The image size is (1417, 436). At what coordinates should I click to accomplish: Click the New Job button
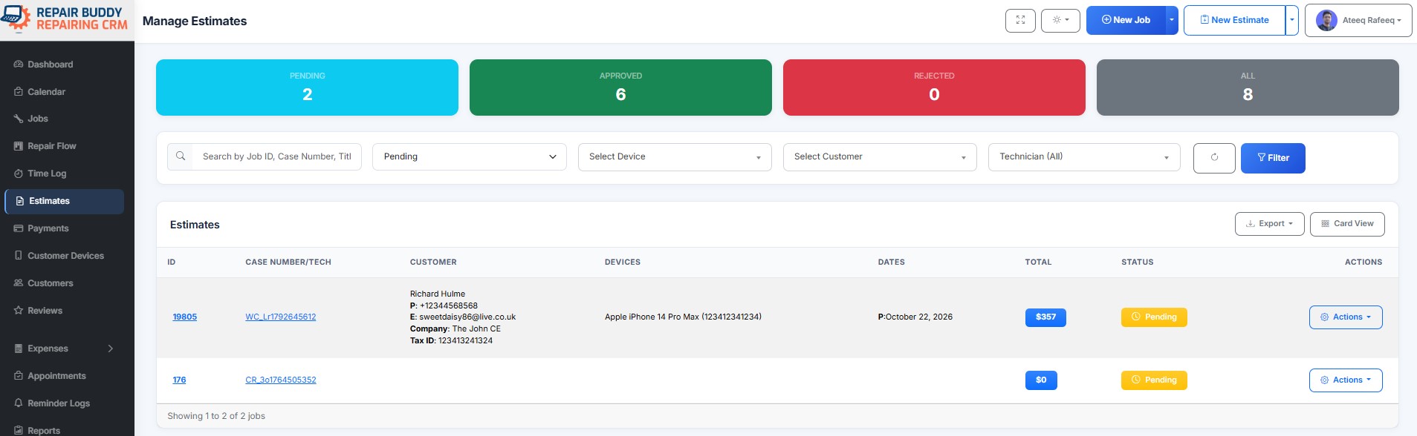1126,21
